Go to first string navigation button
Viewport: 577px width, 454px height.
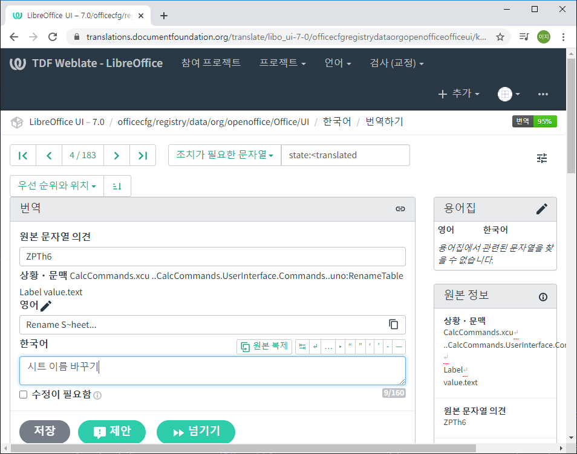(x=23, y=155)
